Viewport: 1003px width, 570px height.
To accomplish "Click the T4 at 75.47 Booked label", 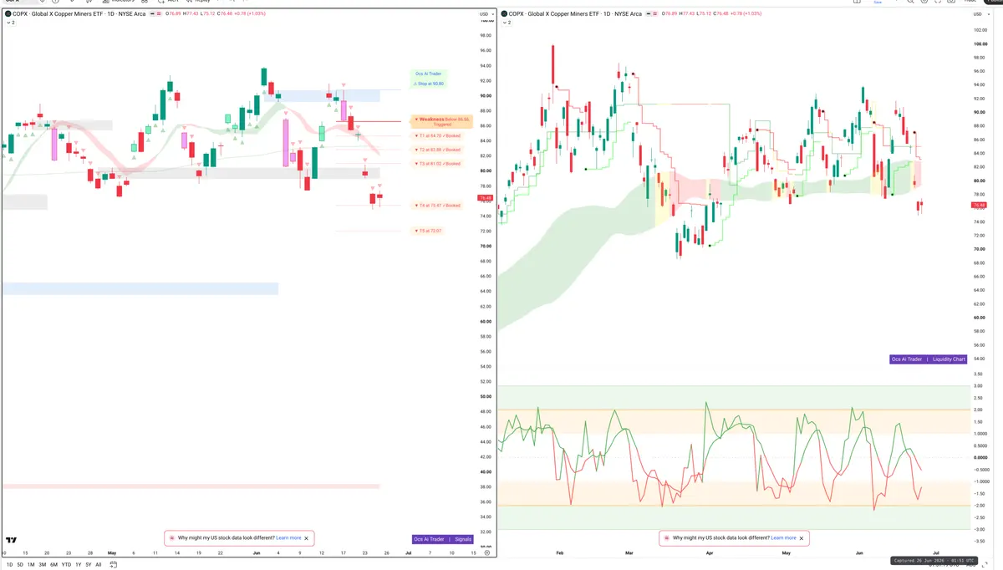I will (x=438, y=206).
